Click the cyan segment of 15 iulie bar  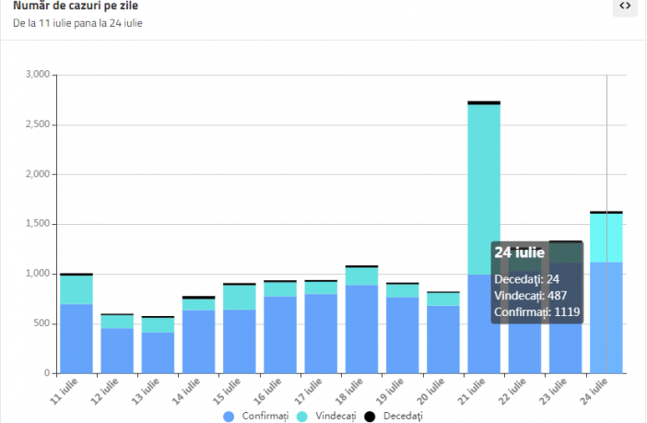[x=240, y=297]
